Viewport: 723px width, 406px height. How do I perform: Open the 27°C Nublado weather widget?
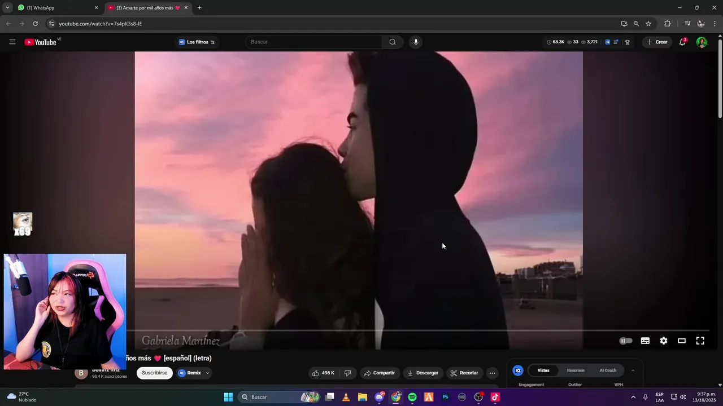21,397
